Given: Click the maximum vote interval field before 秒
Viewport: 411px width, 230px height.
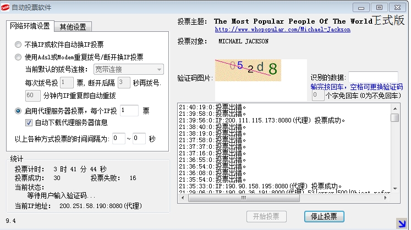Looking at the screenshot, I should (139, 138).
